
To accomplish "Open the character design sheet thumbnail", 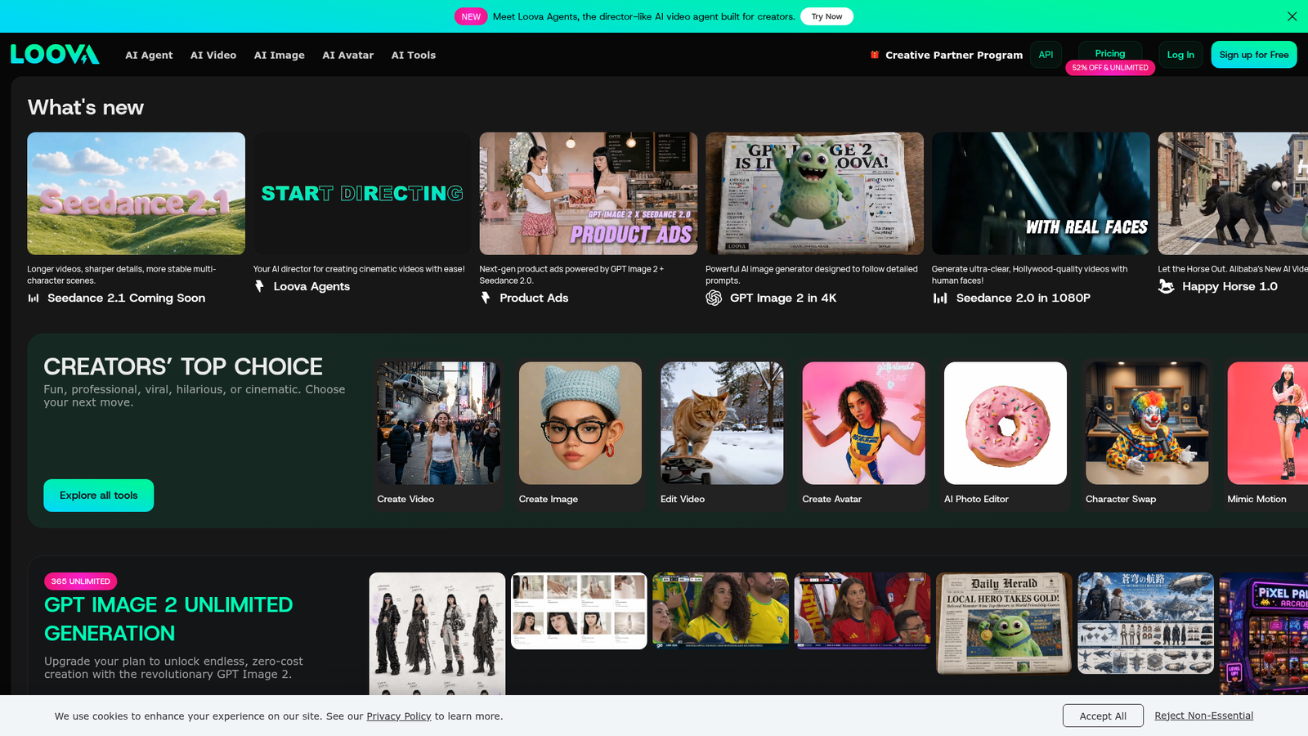I will [x=437, y=634].
